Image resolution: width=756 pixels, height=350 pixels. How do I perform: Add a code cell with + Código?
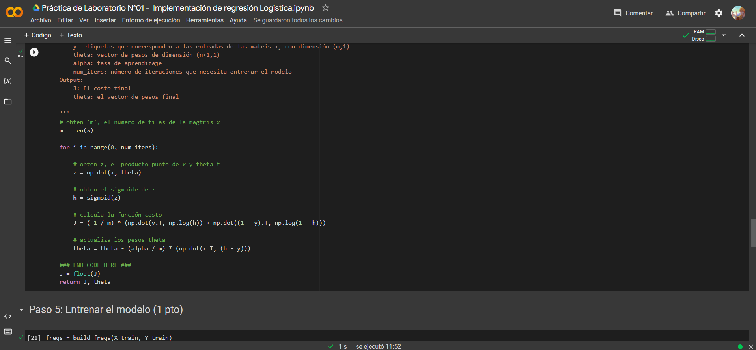[38, 35]
